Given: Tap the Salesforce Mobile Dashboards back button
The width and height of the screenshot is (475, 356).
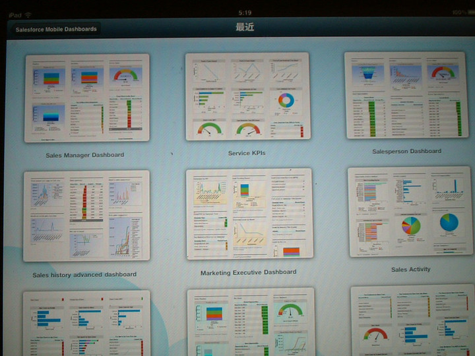Looking at the screenshot, I should click(x=56, y=30).
